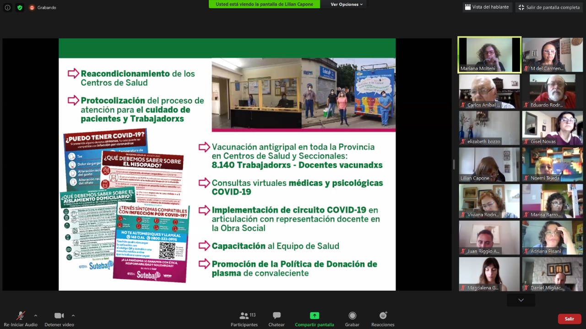Toggle the Re-Iniciar Audio microphone
The image size is (586, 329).
[x=21, y=319]
